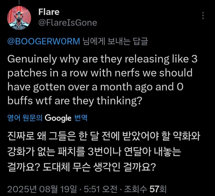
Task: Click the line starting 'patches in a row'
Action: [x=100, y=73]
